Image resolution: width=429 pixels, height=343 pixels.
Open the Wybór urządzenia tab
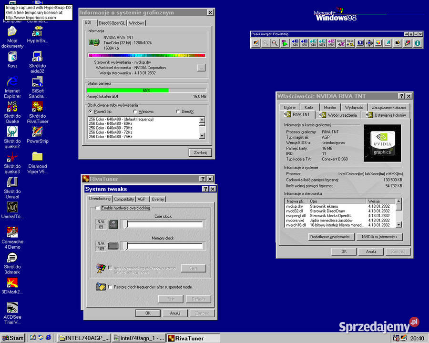click(x=339, y=115)
